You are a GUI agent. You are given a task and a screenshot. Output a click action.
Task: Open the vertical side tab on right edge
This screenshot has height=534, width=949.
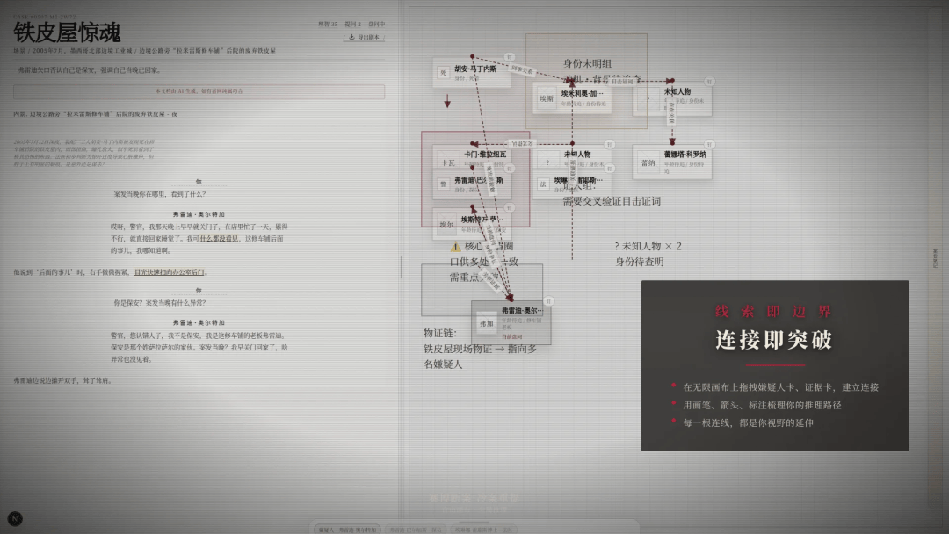tap(934, 258)
